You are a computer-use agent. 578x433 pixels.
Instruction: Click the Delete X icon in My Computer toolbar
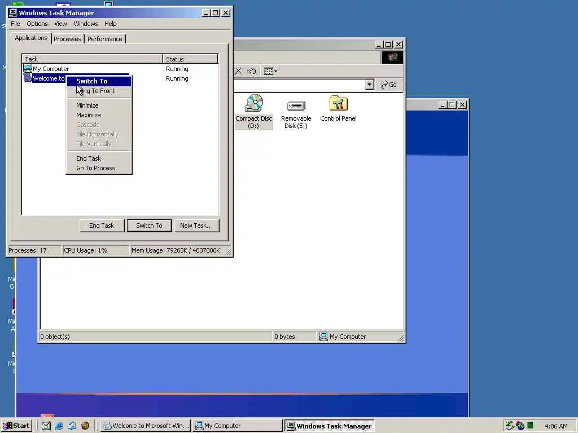(x=239, y=71)
